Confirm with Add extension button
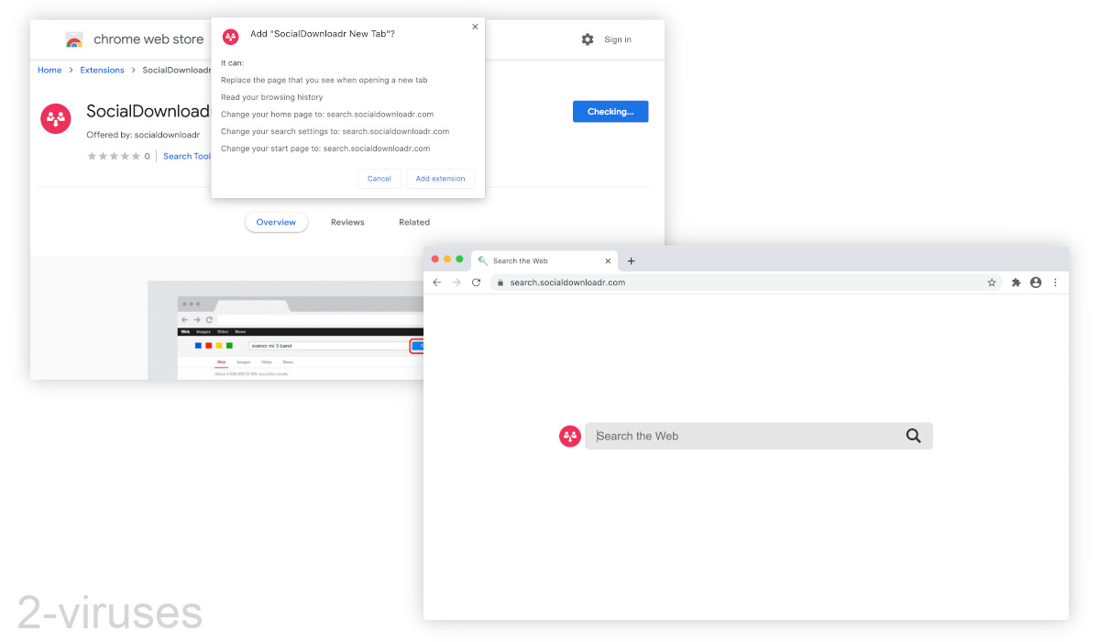This screenshot has width=1100, height=642. pyautogui.click(x=441, y=178)
